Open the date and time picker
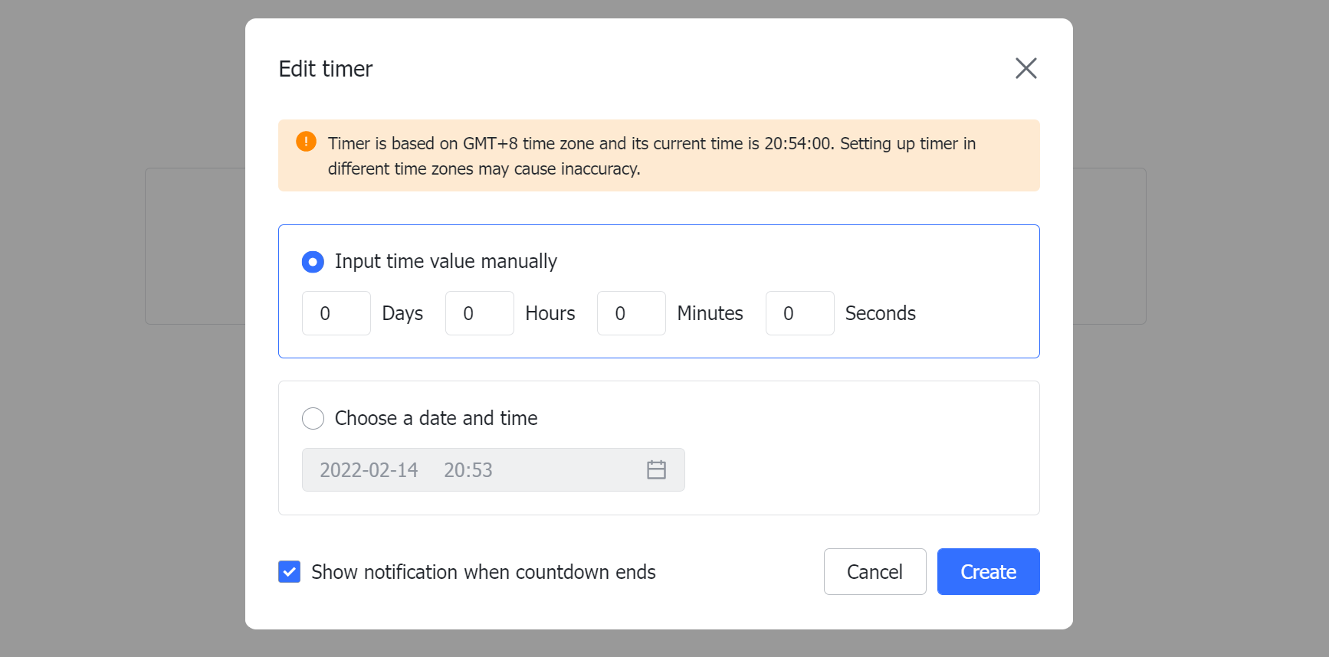This screenshot has height=657, width=1329. click(x=494, y=469)
